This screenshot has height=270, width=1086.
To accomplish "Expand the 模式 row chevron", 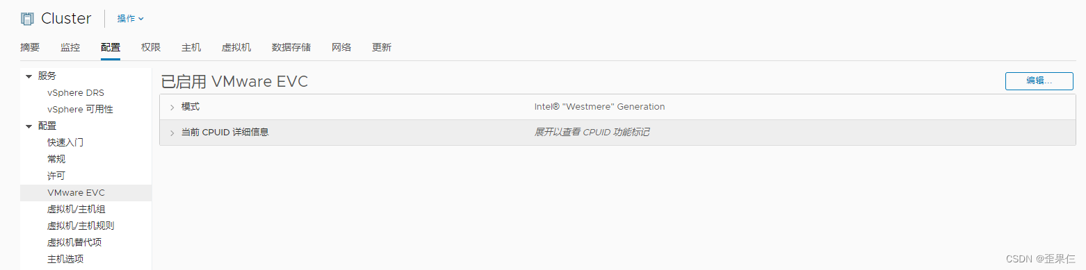I will pos(172,107).
